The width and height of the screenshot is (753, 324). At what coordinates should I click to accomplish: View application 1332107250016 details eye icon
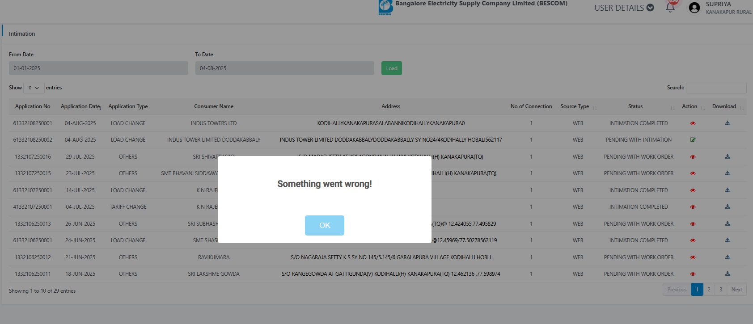pos(693,157)
